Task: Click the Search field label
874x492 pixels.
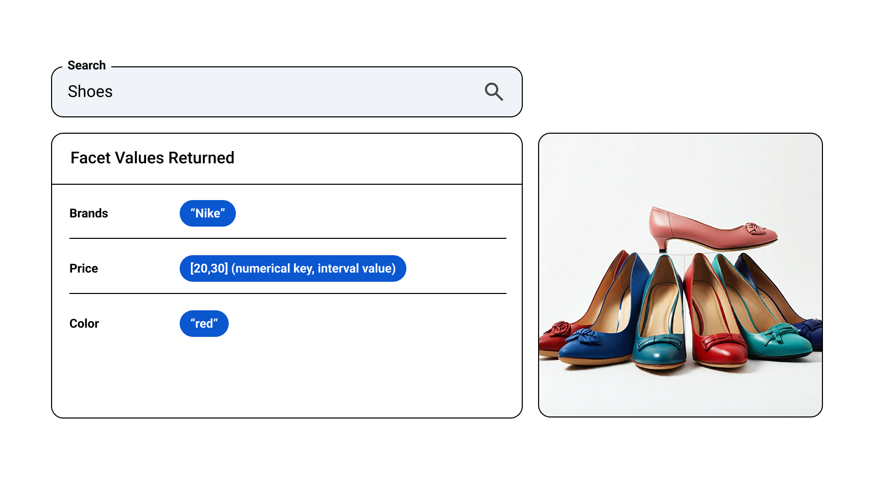Action: (87, 65)
